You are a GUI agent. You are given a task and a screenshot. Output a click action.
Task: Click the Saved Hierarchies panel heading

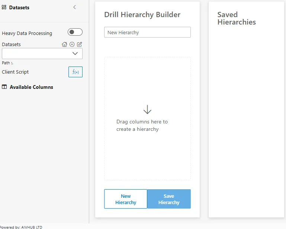(x=237, y=18)
